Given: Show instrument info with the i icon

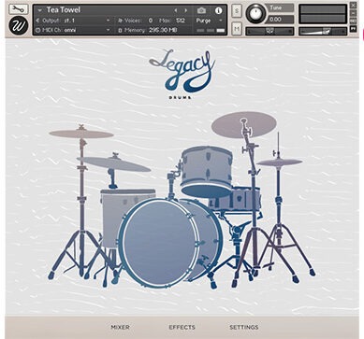Looking at the screenshot, I should click(x=219, y=10).
